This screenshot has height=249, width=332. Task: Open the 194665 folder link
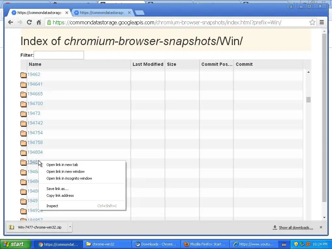(x=35, y=94)
